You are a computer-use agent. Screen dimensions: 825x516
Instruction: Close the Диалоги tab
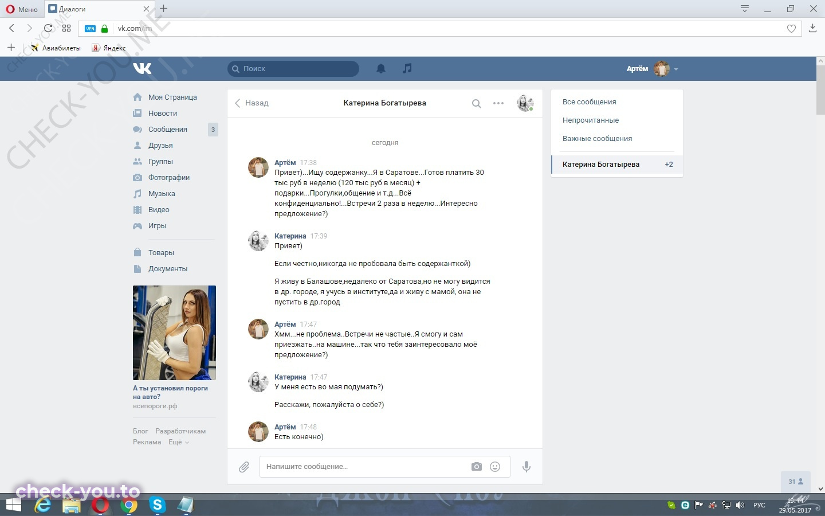146,9
